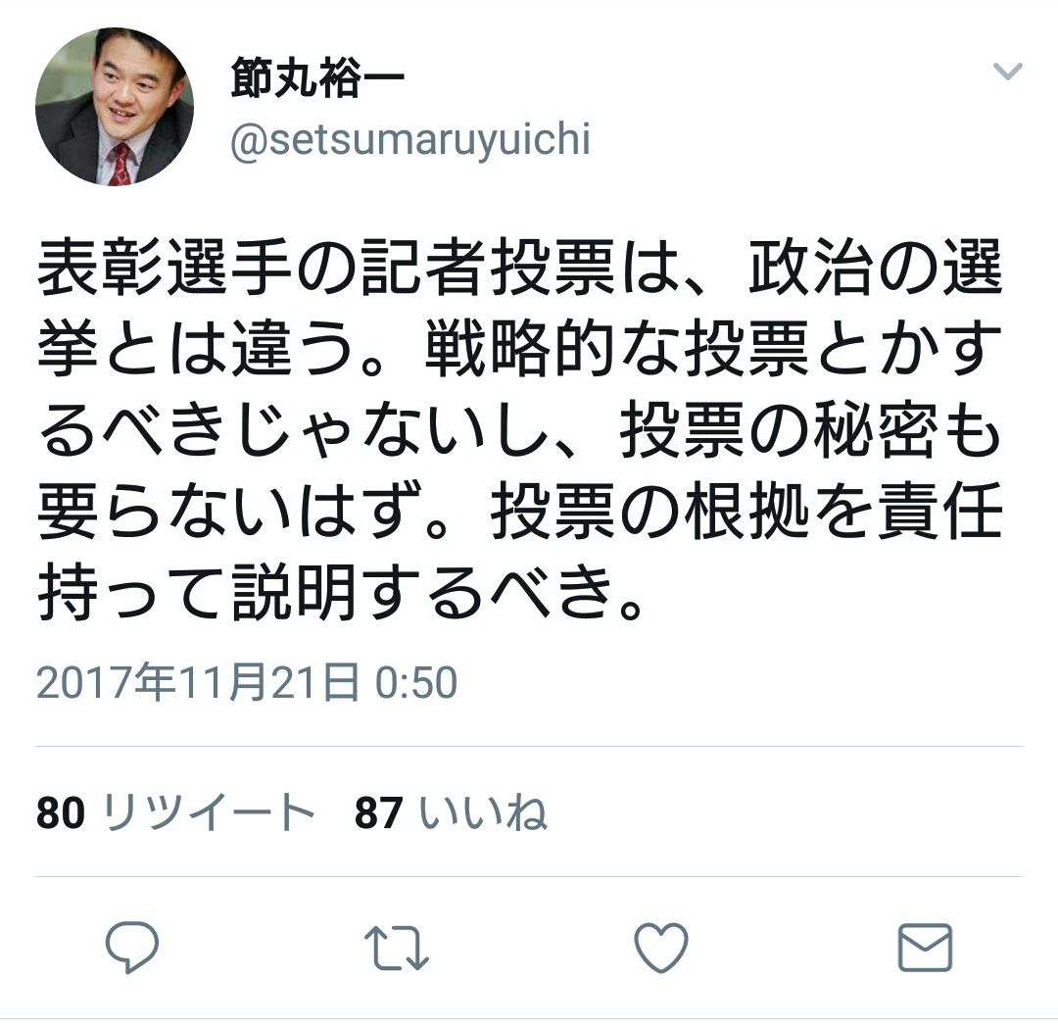Reply to the tweet with speech bubble icon

tap(132, 947)
